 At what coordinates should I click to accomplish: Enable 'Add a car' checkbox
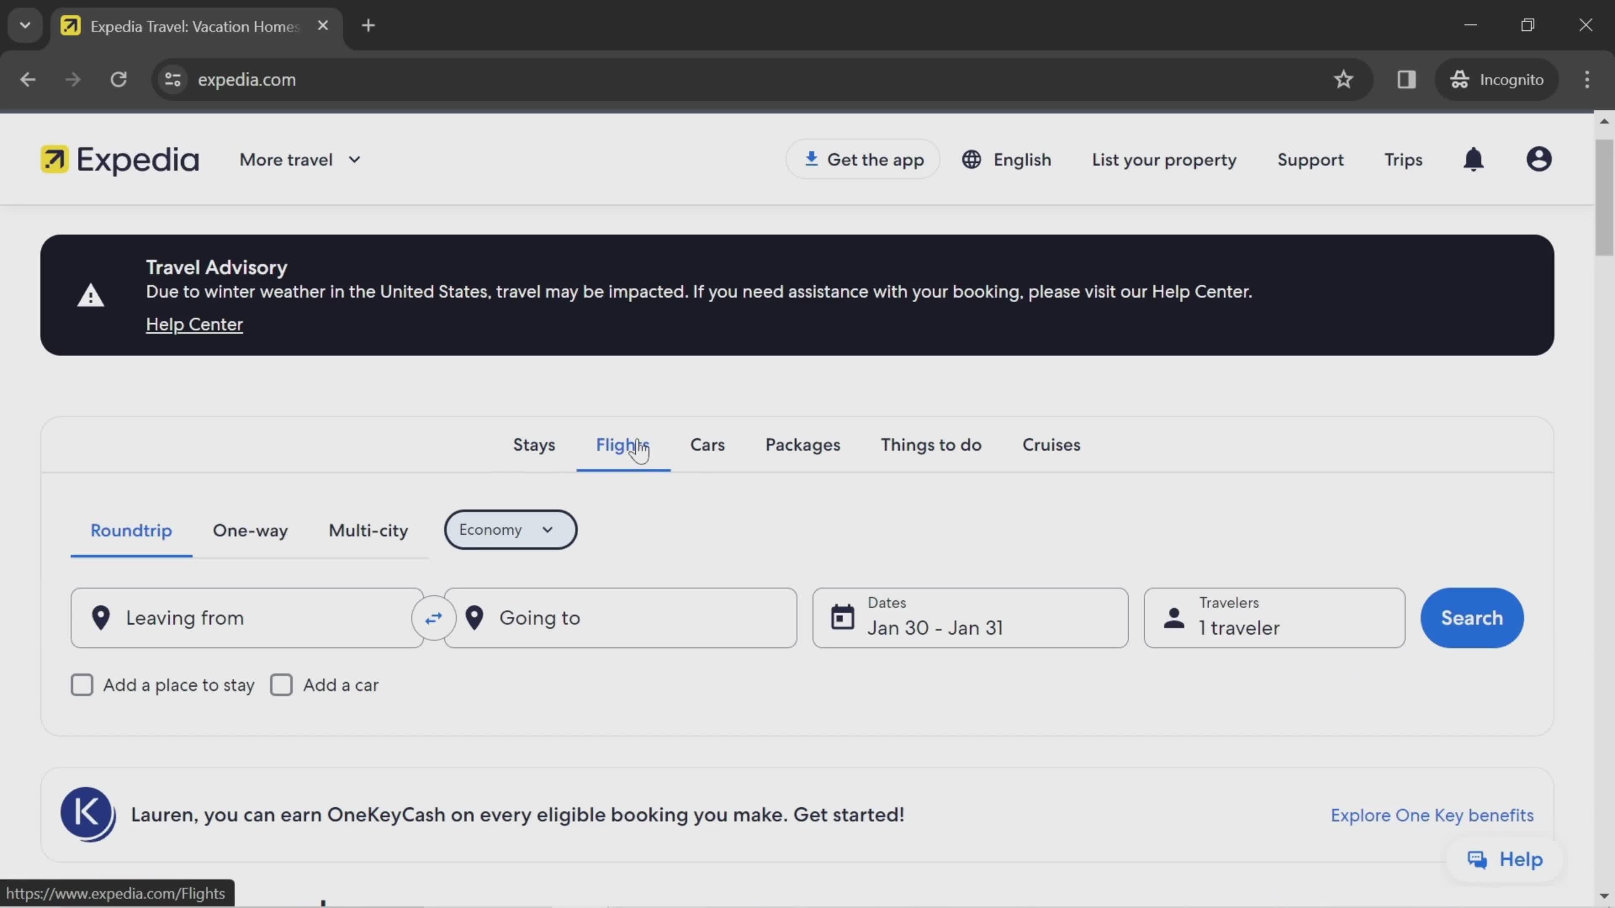pos(281,684)
